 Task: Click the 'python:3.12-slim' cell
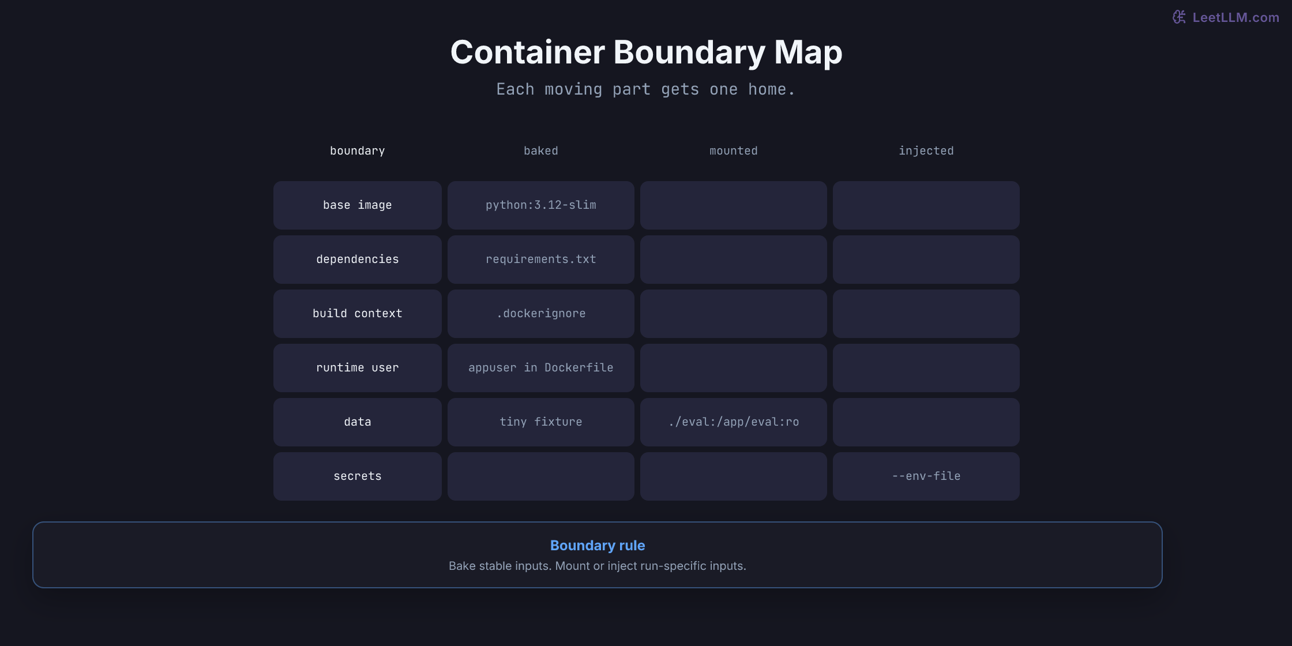pos(541,205)
